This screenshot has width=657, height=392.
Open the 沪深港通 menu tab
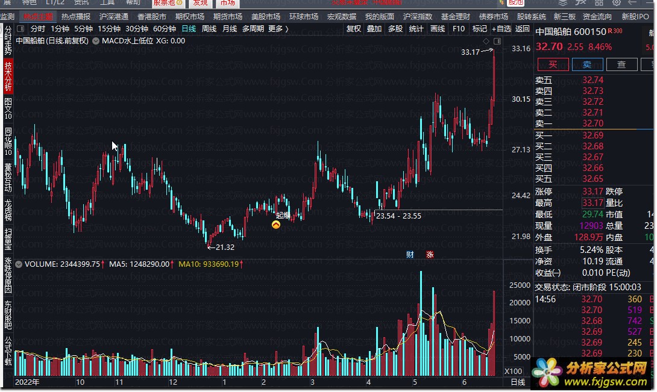pyautogui.click(x=113, y=17)
